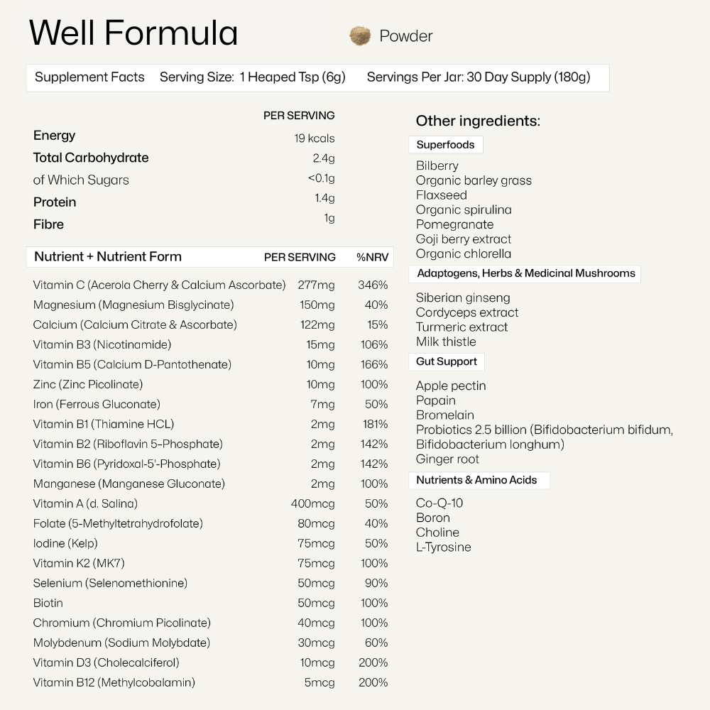Select the Superfoods category tag
This screenshot has height=710, width=710.
[445, 145]
